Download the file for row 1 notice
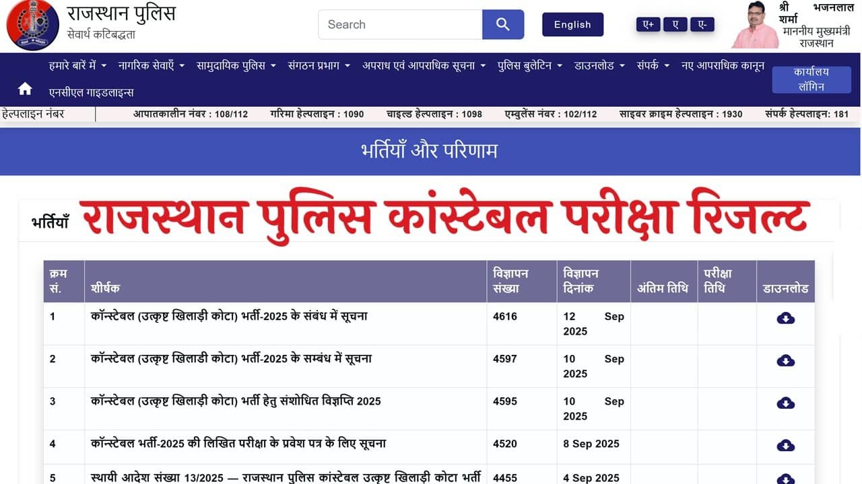The height and width of the screenshot is (484, 862). click(x=785, y=318)
